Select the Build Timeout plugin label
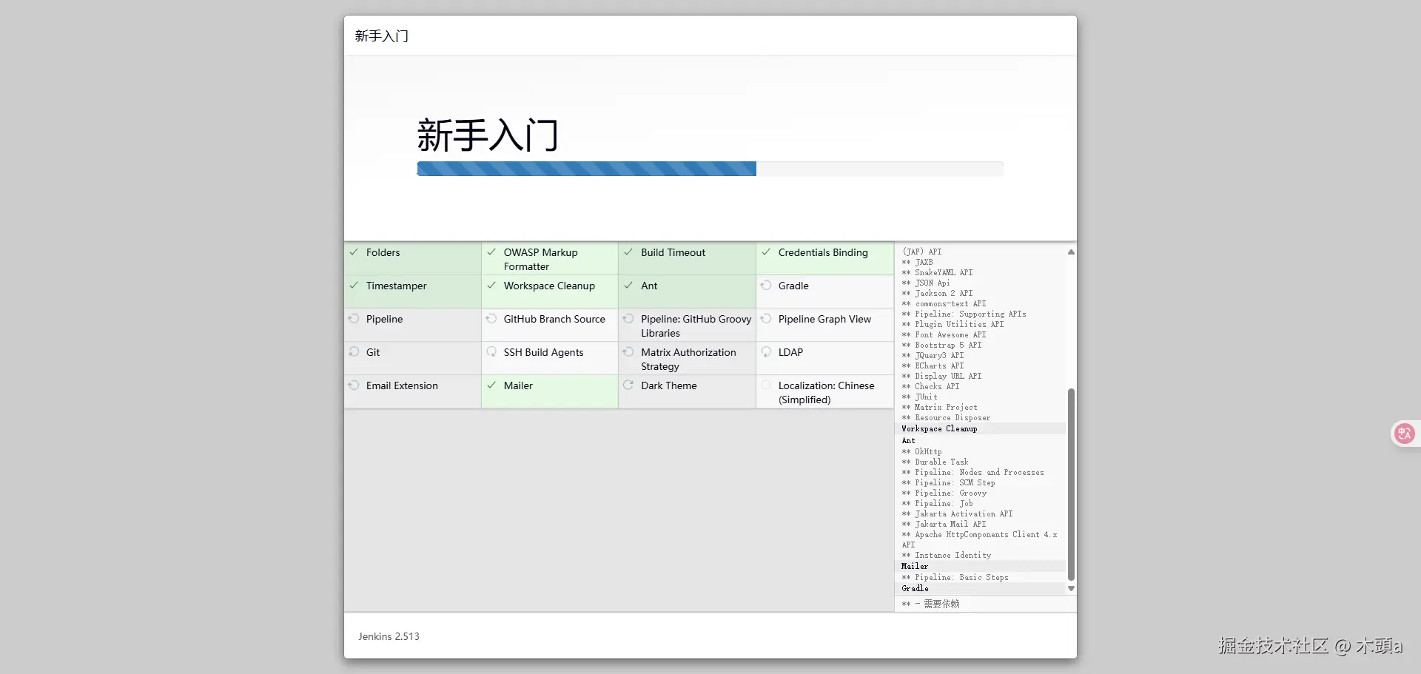This screenshot has width=1421, height=674. 673,252
